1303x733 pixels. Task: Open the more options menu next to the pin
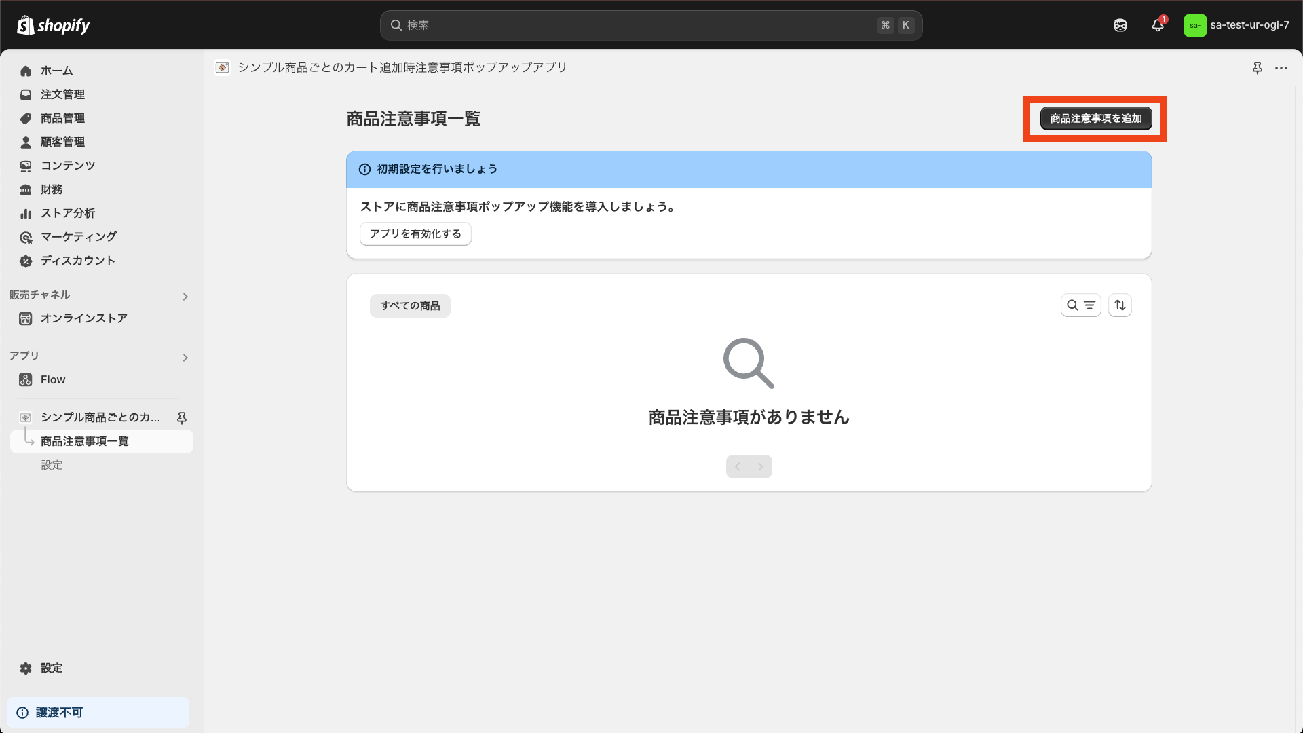coord(1283,68)
